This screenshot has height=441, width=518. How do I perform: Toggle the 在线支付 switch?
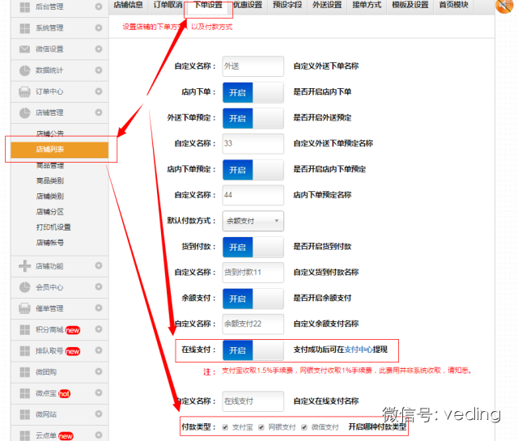point(253,350)
